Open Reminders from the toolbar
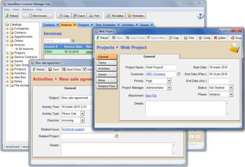The height and width of the screenshot is (167, 245). [x=136, y=16]
